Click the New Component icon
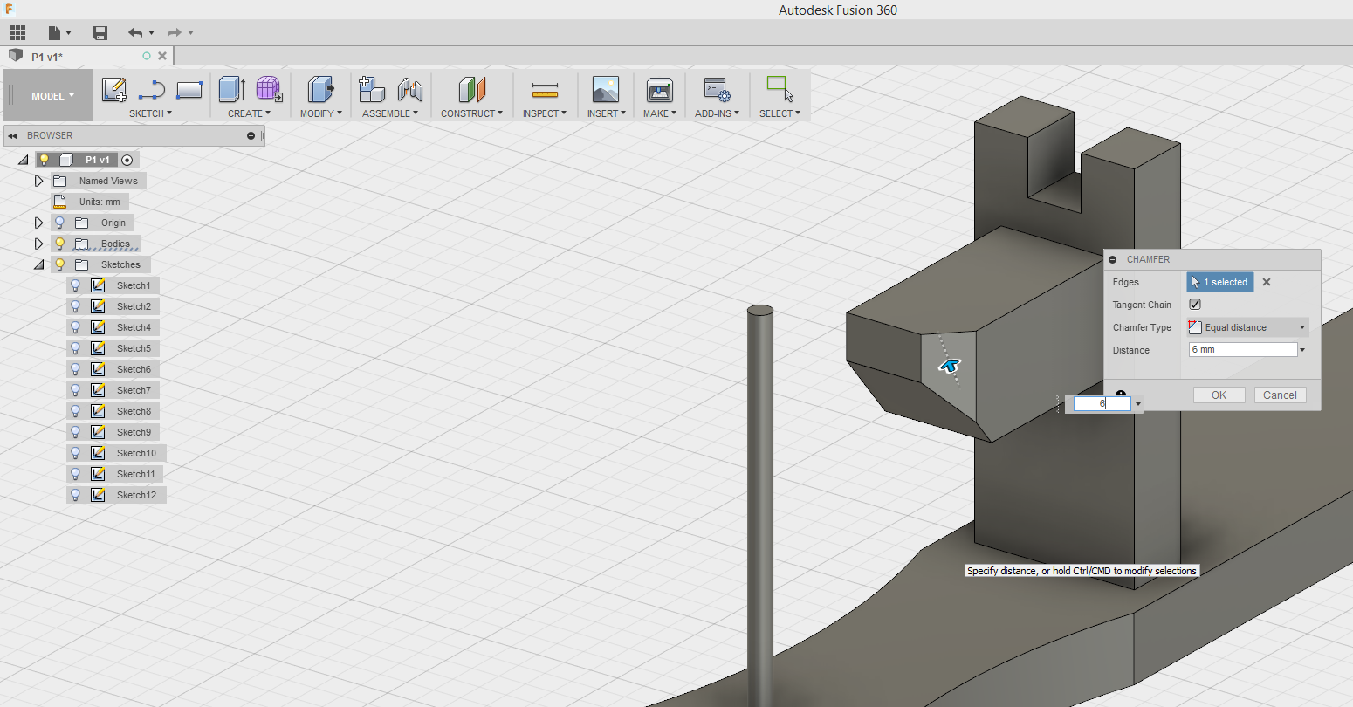1353x707 pixels. 372,90
